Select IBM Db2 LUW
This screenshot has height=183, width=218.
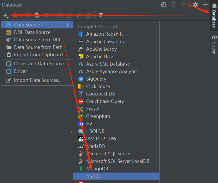pyautogui.click(x=116, y=139)
